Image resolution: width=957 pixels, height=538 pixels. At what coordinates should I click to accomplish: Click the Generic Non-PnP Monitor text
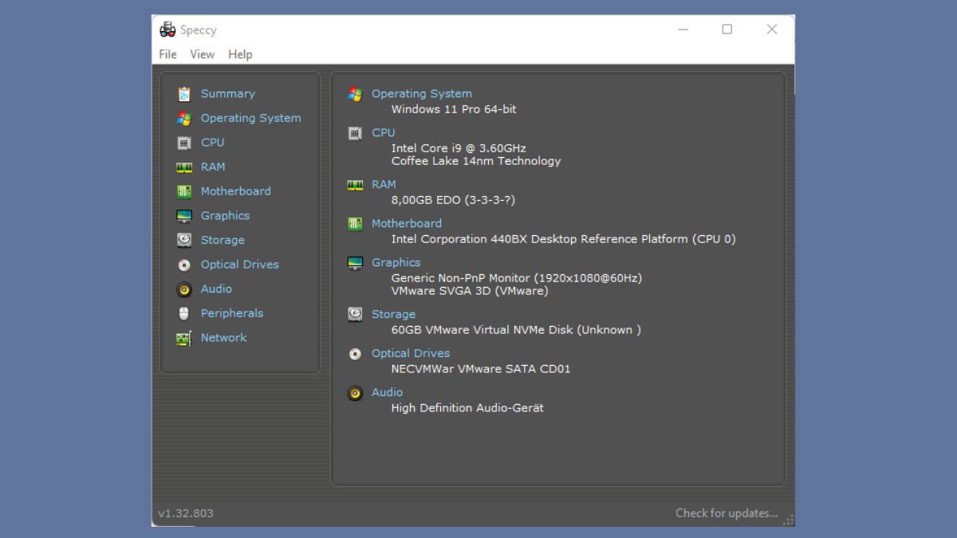pos(517,278)
